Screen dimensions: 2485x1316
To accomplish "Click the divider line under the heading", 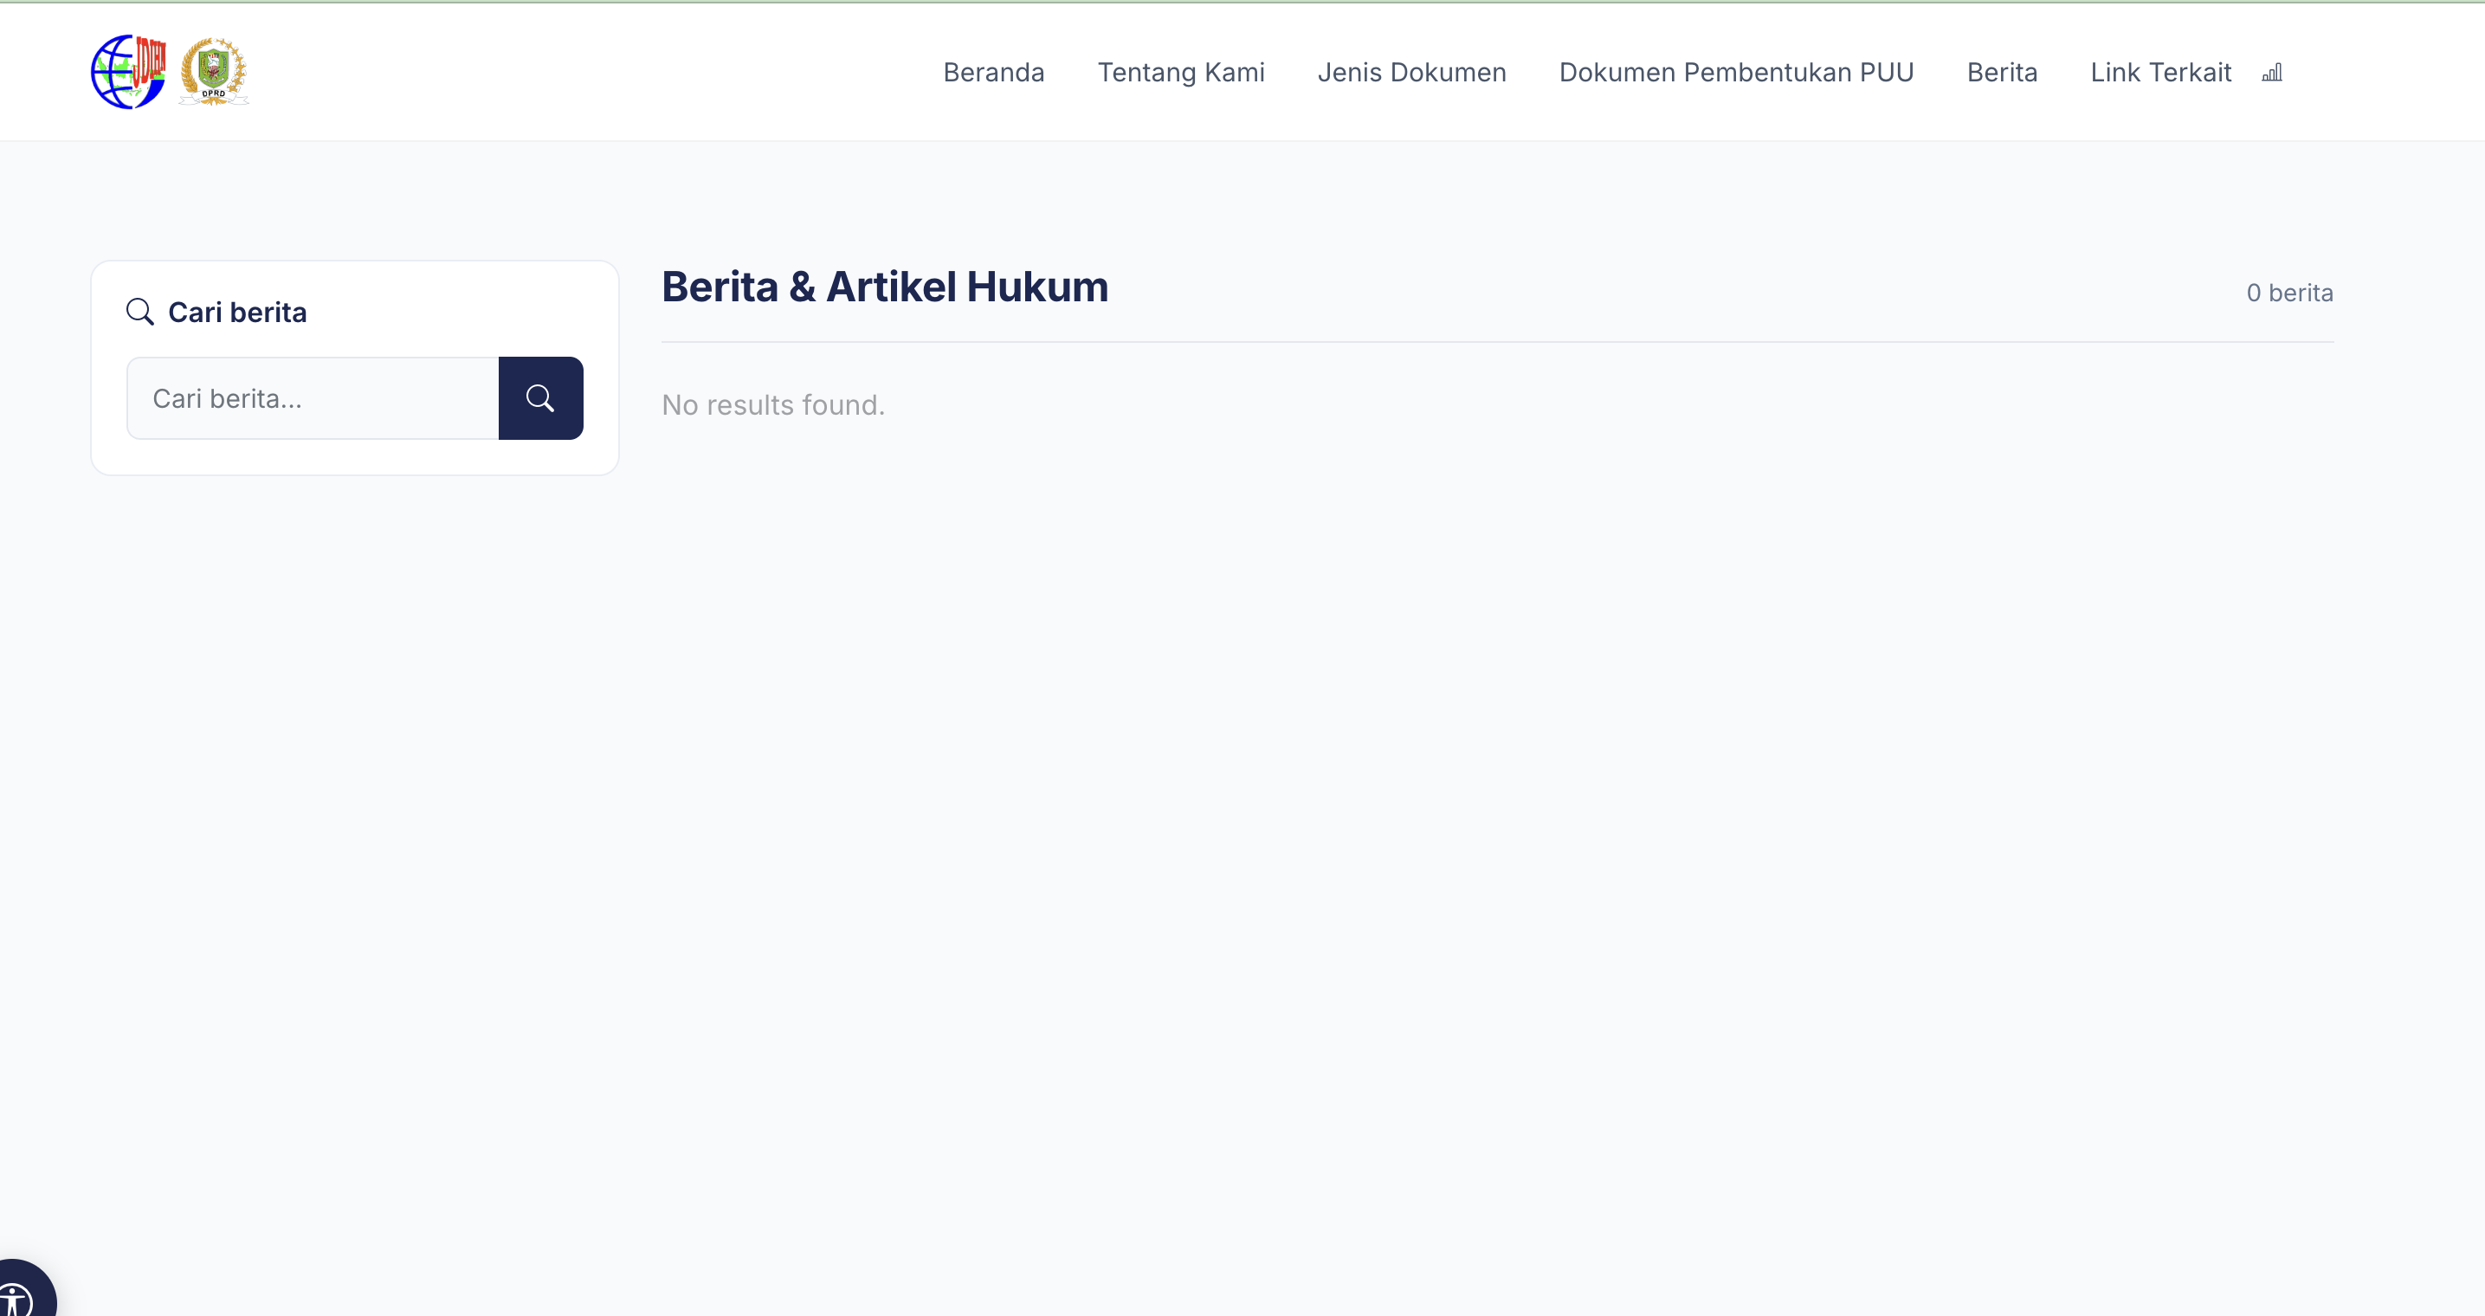I will point(1497,341).
